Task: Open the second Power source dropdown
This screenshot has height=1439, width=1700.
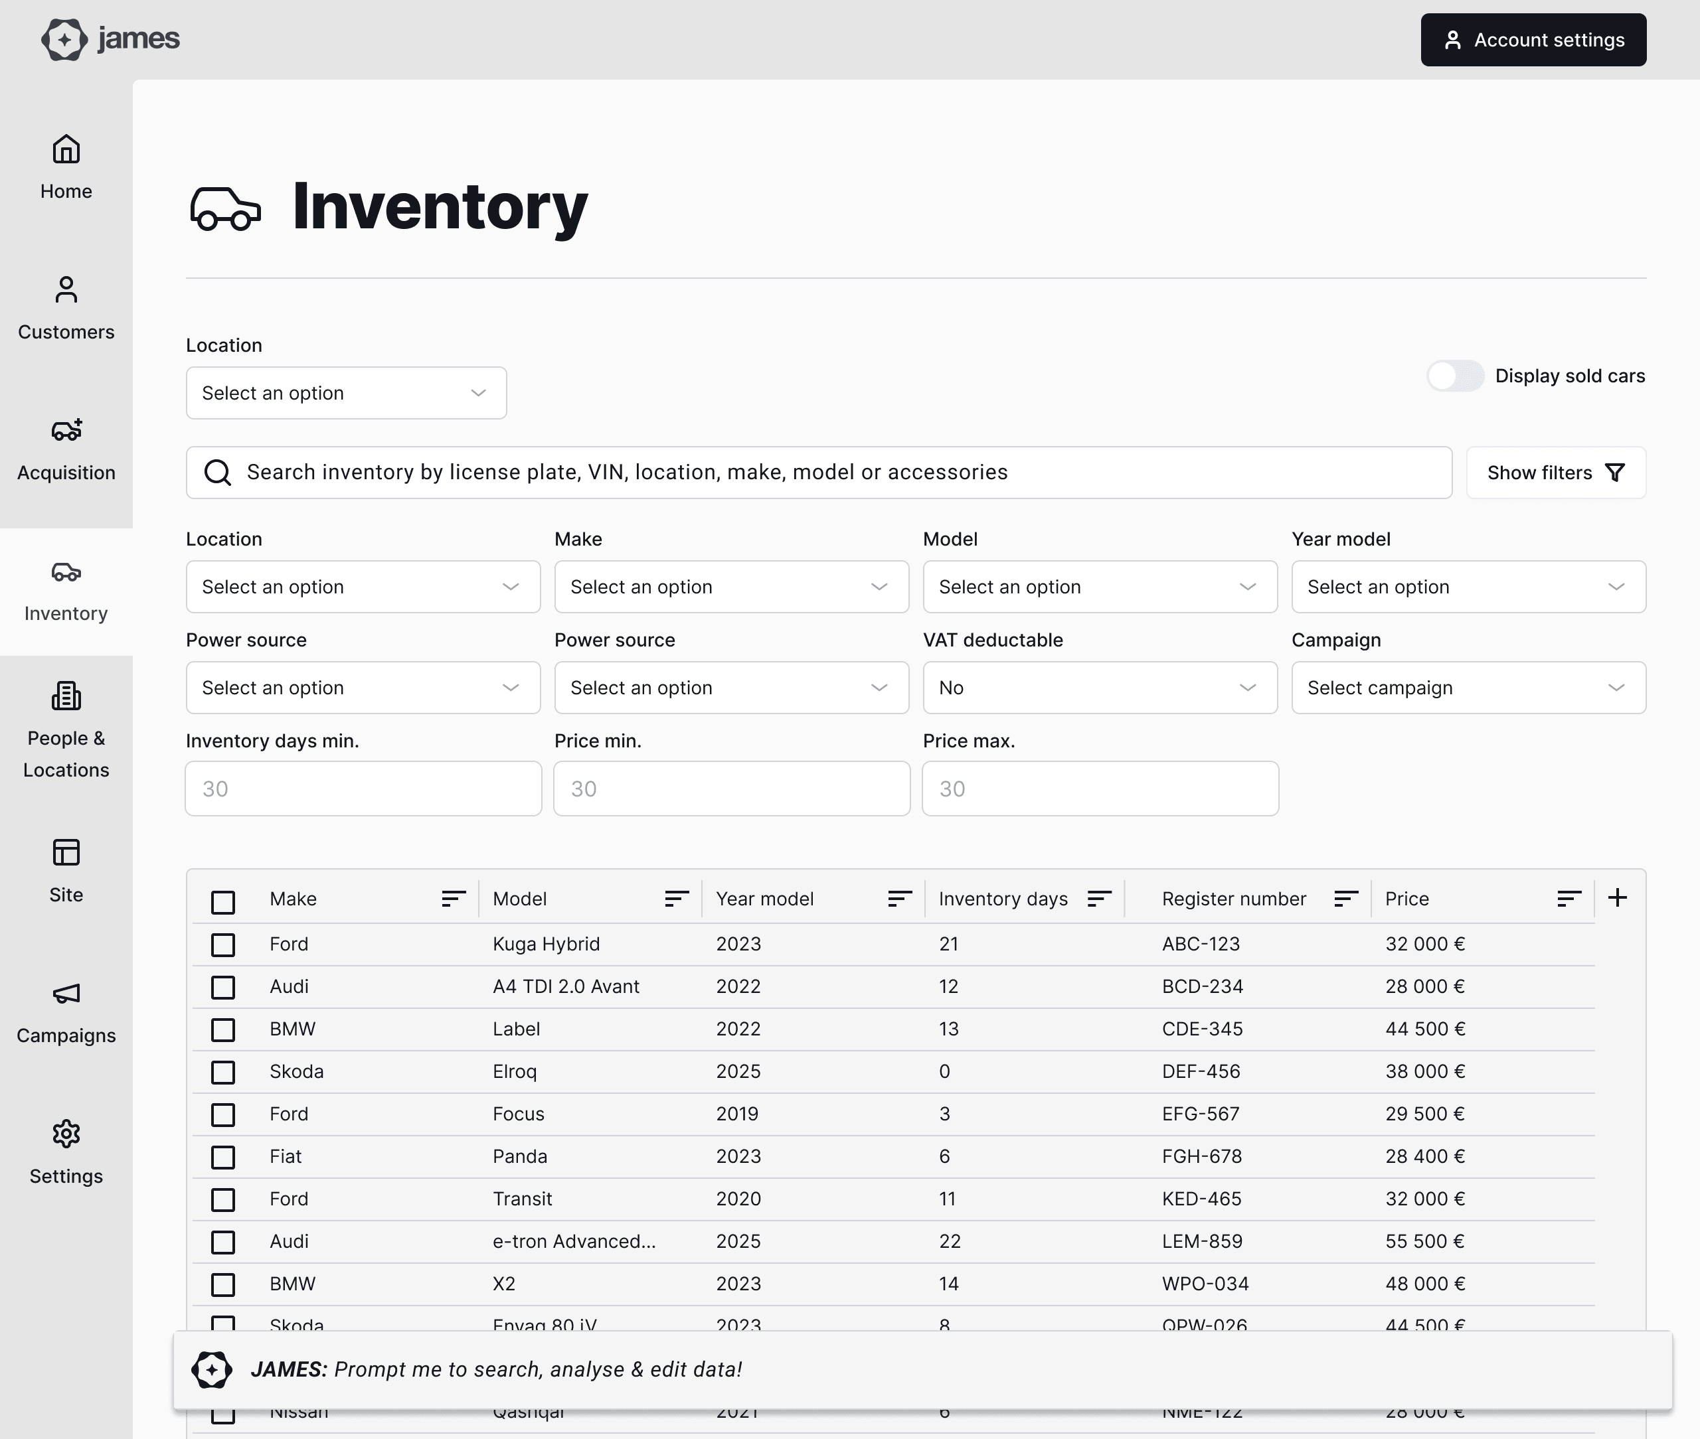Action: pyautogui.click(x=731, y=688)
